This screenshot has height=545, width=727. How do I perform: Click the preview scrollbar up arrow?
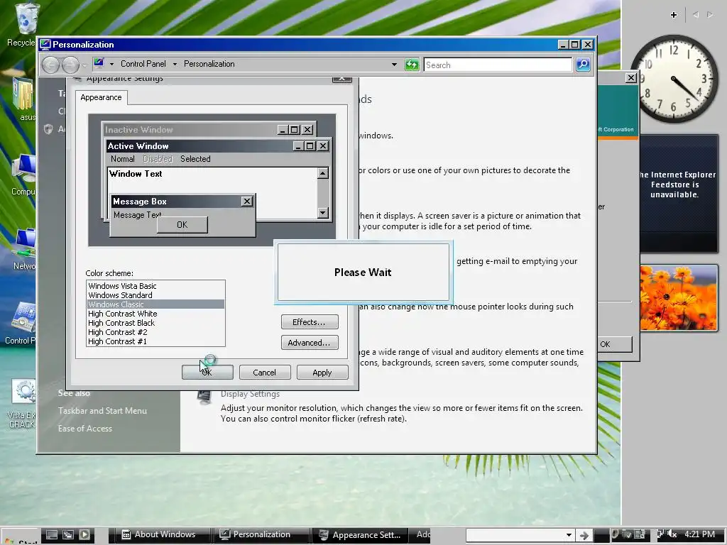[323, 173]
